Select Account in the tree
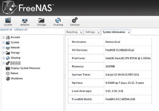 click(x=15, y=37)
